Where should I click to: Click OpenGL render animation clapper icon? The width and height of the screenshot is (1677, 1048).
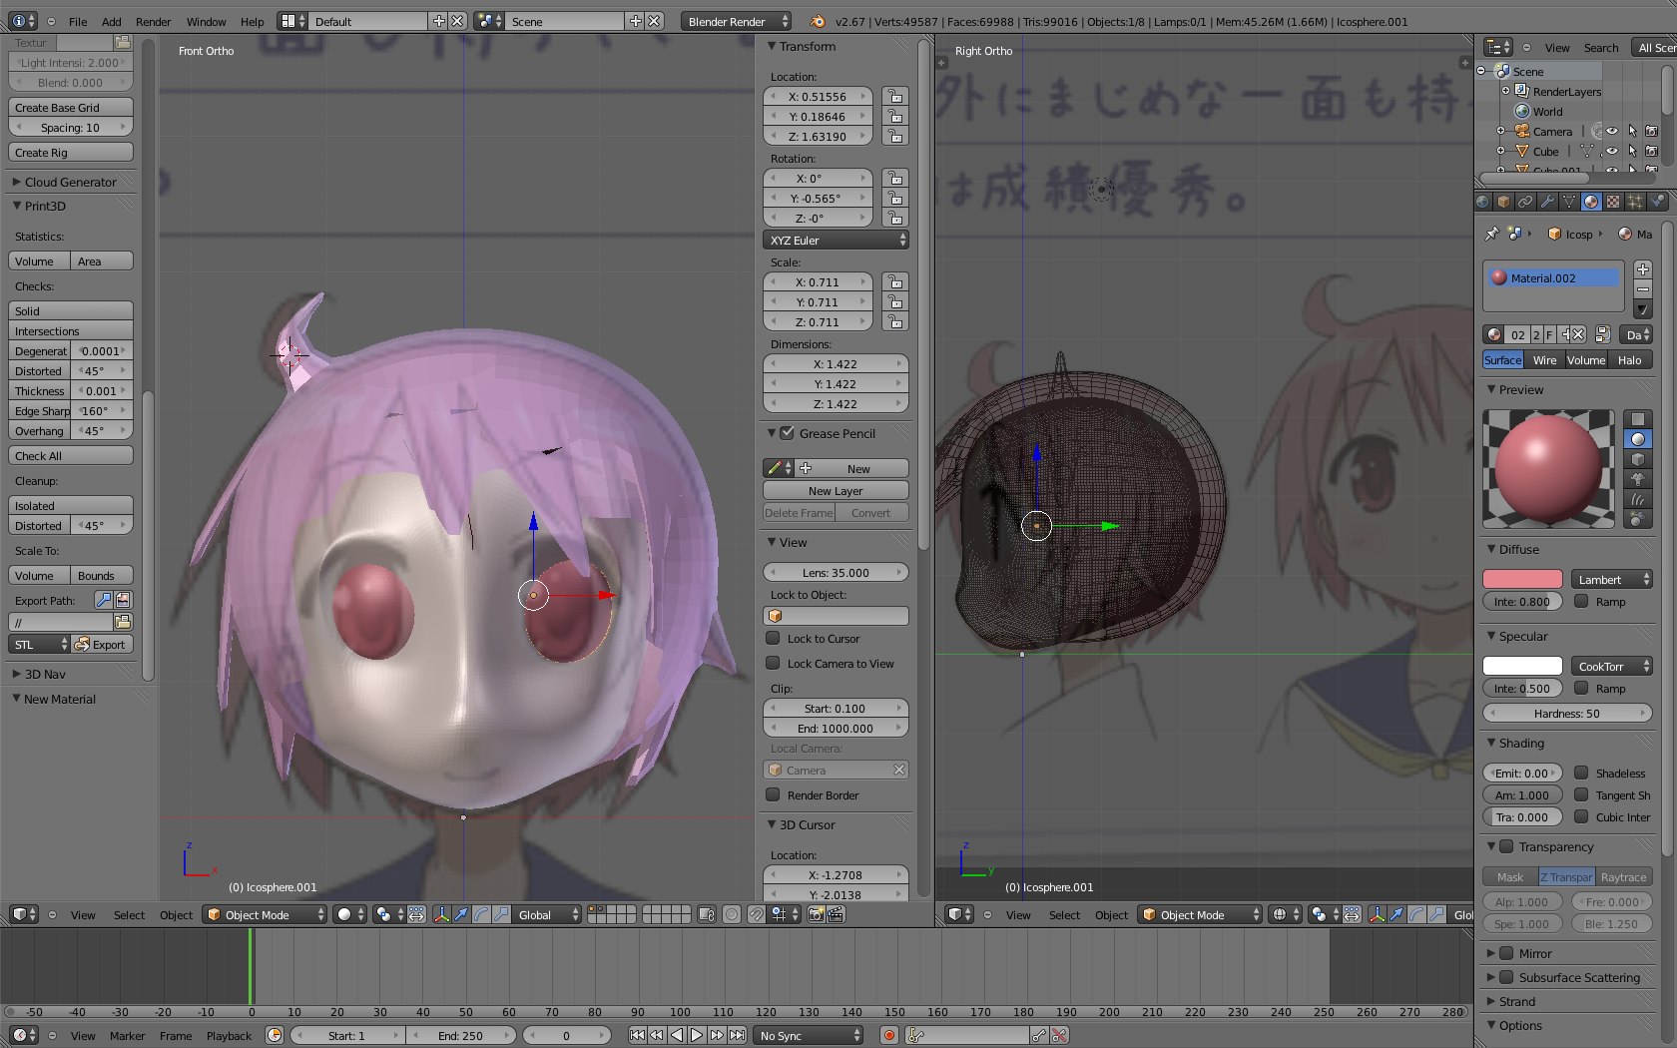coord(836,914)
